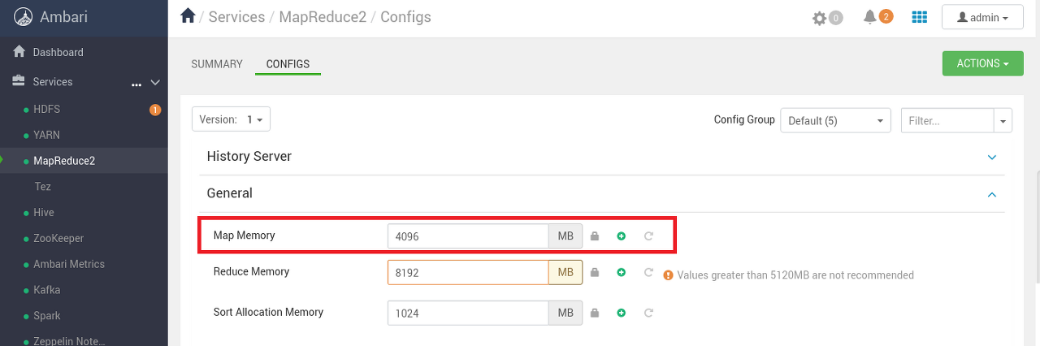
Task: Click green plus override for Sort Allocation Memory
Action: click(x=621, y=313)
